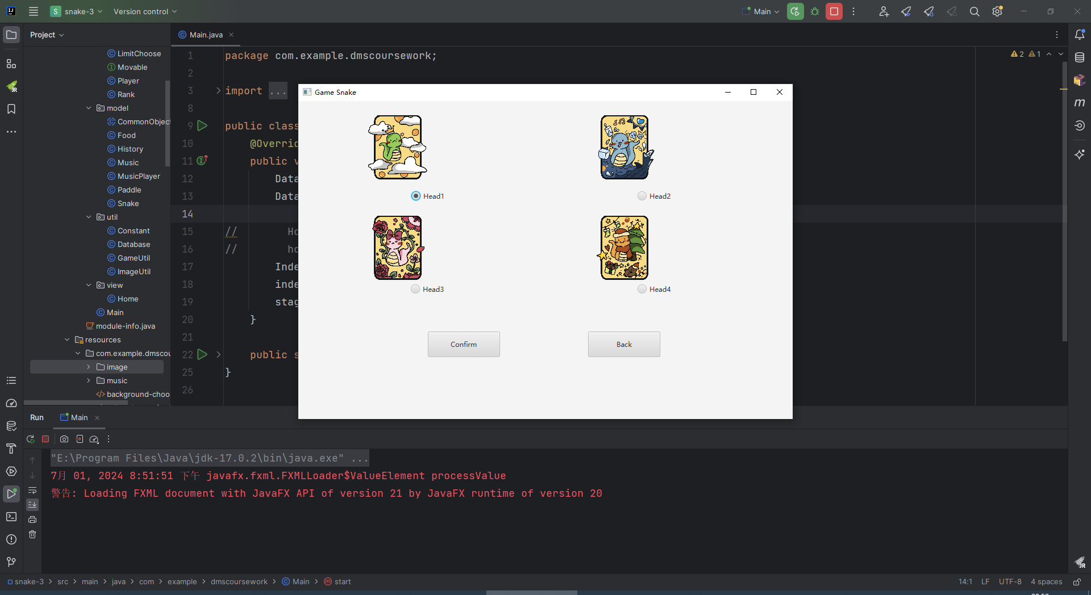1091x595 pixels.
Task: Click the run gutter icon on line 9
Action: (202, 125)
